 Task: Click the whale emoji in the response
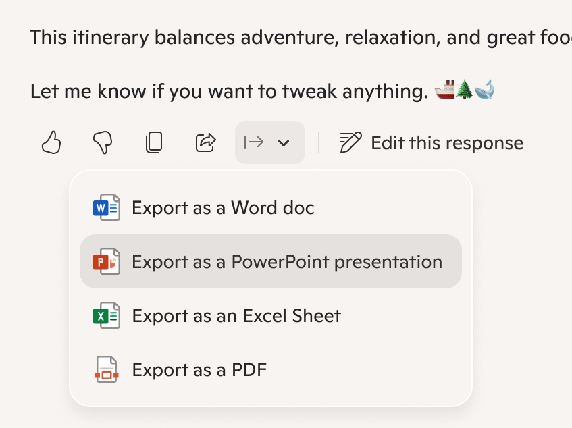[x=485, y=90]
